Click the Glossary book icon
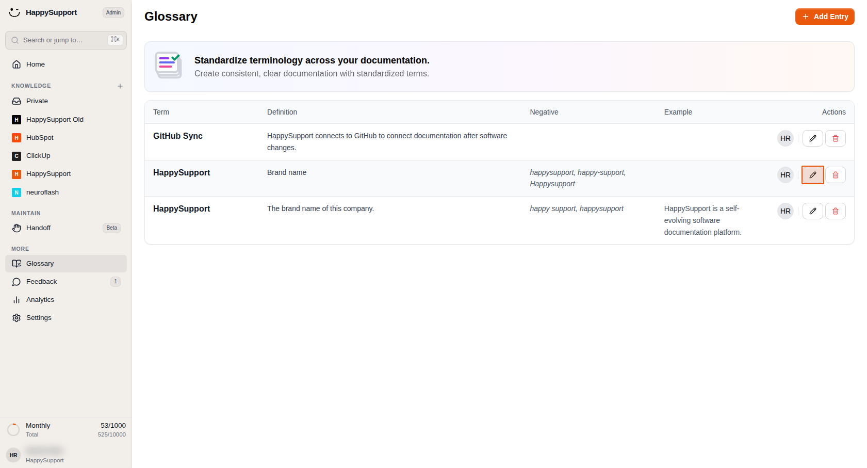 click(17, 264)
